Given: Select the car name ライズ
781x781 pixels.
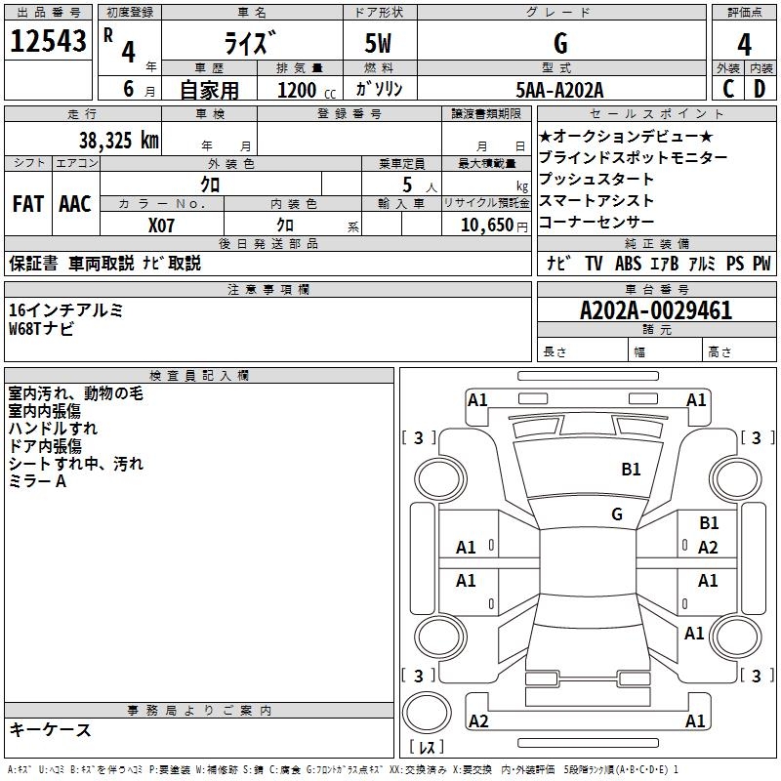Looking at the screenshot, I should pyautogui.click(x=250, y=43).
